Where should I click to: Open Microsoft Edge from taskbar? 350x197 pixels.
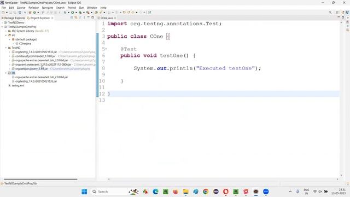click(155, 192)
